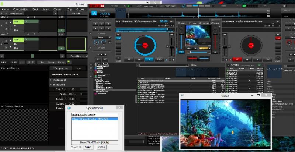Image resolution: width=295 pixels, height=152 pixels.
Task: Click search field in VirtualDJ browser
Action: [x=164, y=65]
